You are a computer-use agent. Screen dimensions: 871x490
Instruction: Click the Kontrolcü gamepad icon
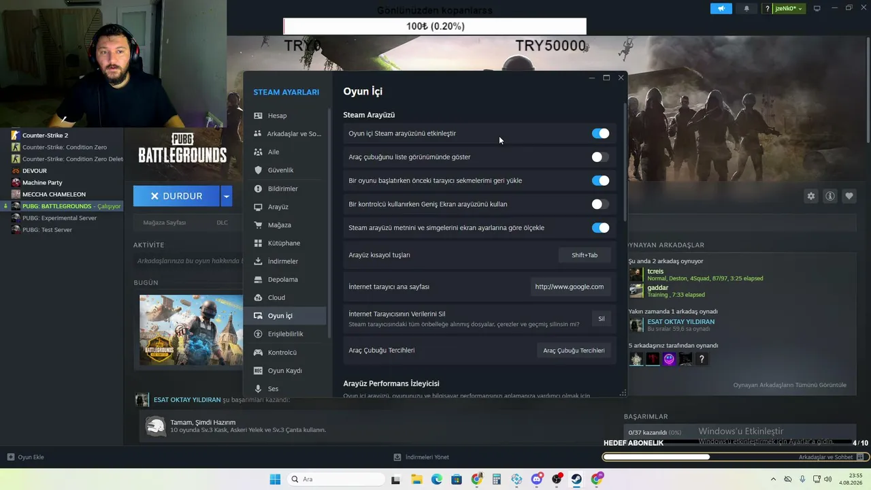[x=258, y=353]
